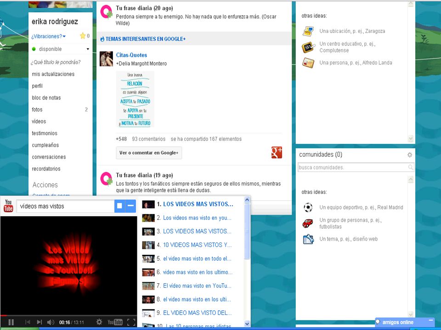
Task: Click the flame icon by Temas Interesantes
Action: pyautogui.click(x=102, y=39)
